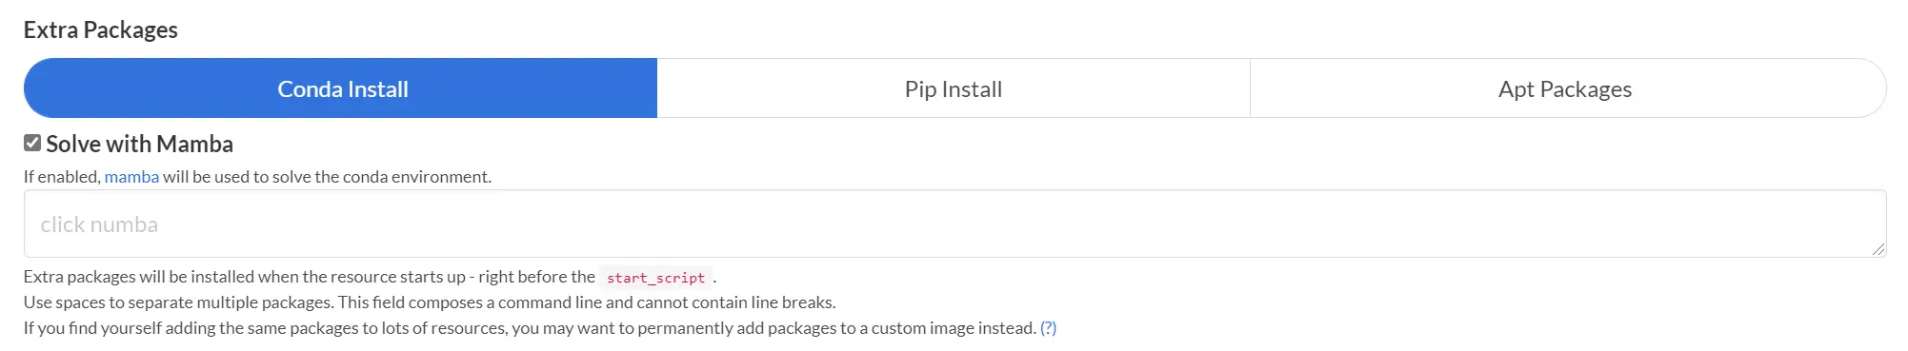Image resolution: width=1908 pixels, height=351 pixels.
Task: Focus the conda packages text field
Action: pyautogui.click(x=954, y=224)
